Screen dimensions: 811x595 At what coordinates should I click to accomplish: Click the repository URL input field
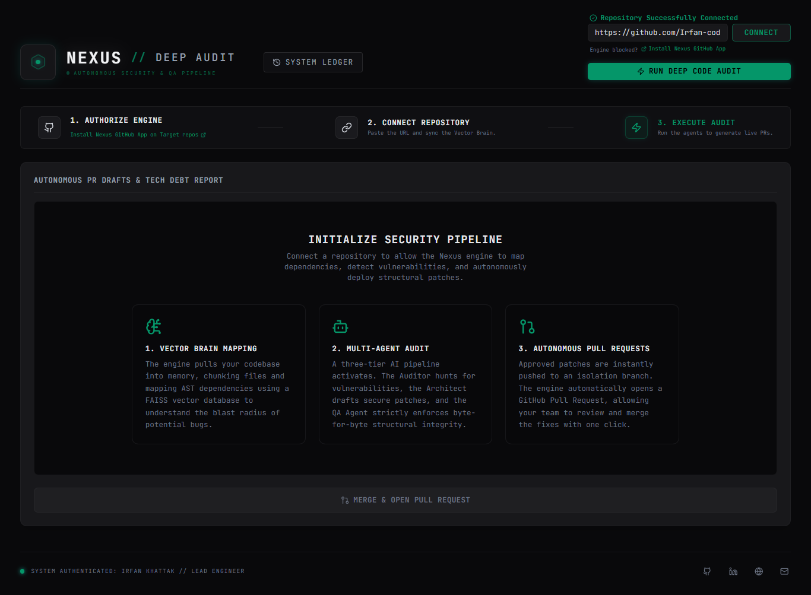(658, 33)
